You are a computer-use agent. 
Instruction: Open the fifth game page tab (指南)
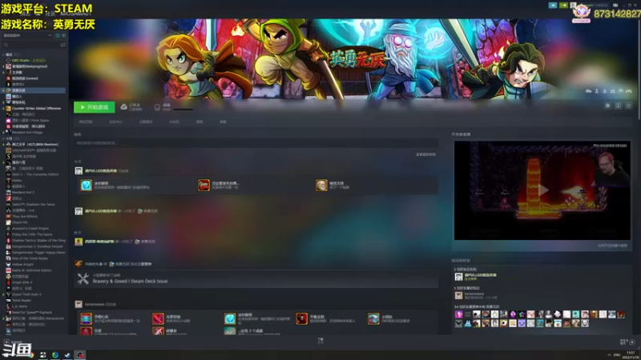coord(199,122)
